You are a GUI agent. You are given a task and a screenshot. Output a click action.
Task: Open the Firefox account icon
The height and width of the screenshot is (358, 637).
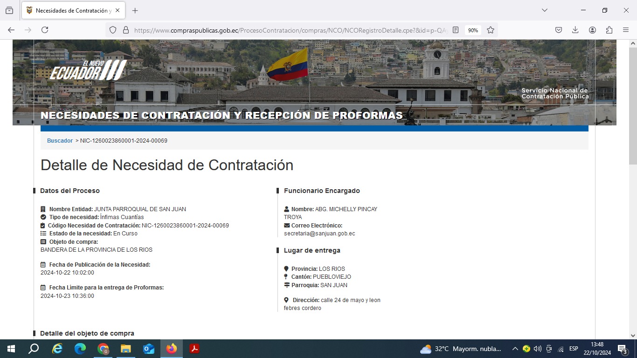coord(592,30)
